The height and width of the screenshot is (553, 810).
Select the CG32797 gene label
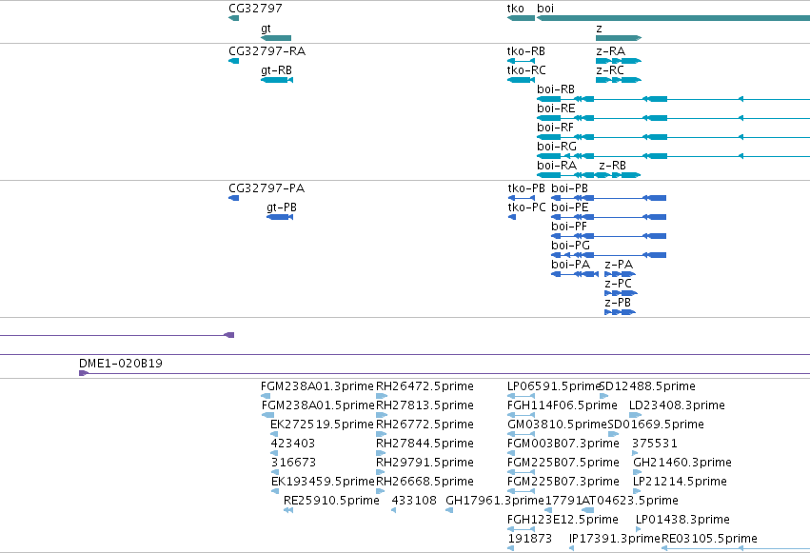pos(255,9)
